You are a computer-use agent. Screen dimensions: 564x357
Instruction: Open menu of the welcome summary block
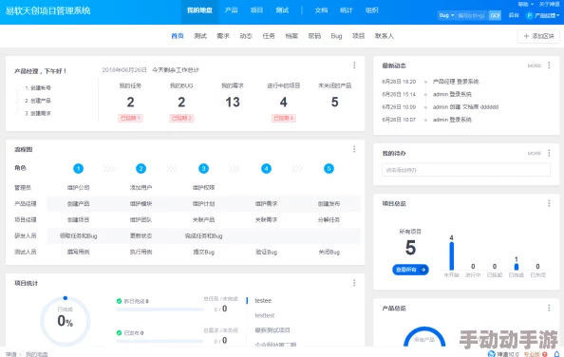pos(354,66)
